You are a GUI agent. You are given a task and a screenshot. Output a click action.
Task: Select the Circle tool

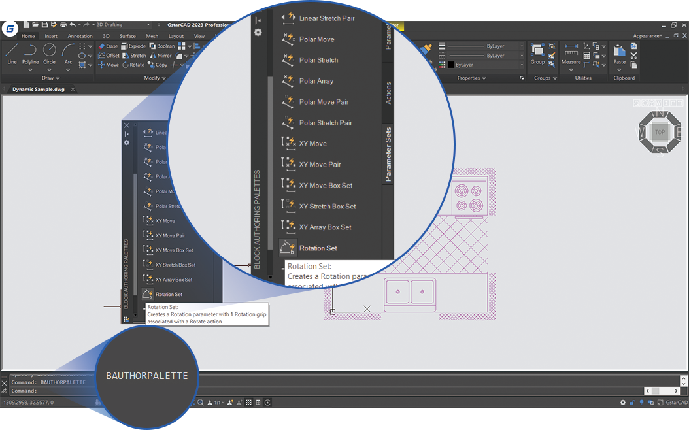49,54
